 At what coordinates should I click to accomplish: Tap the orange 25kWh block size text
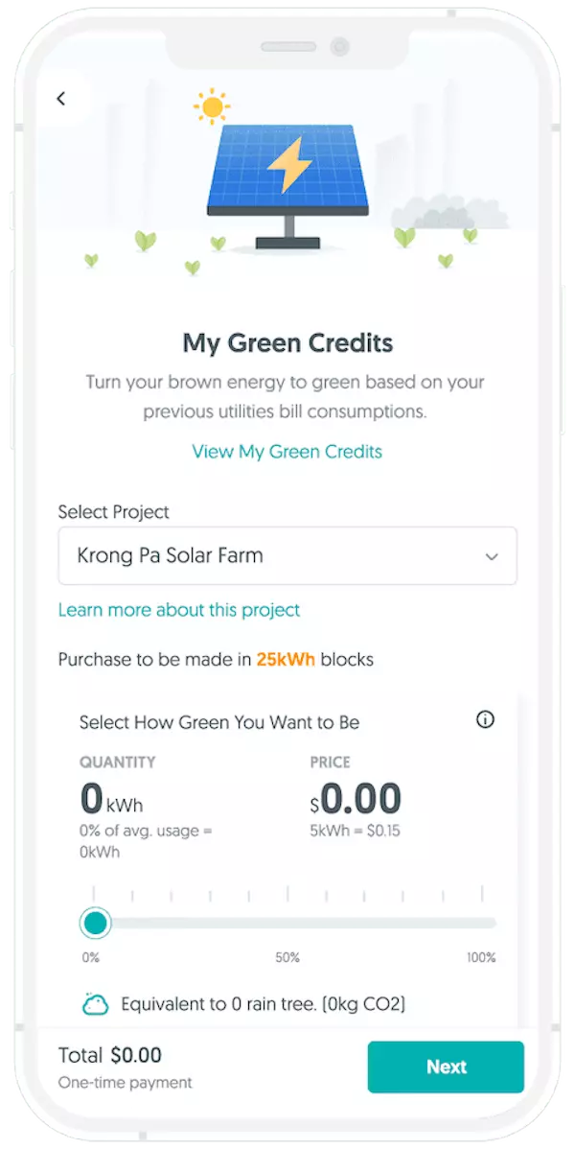[286, 660]
